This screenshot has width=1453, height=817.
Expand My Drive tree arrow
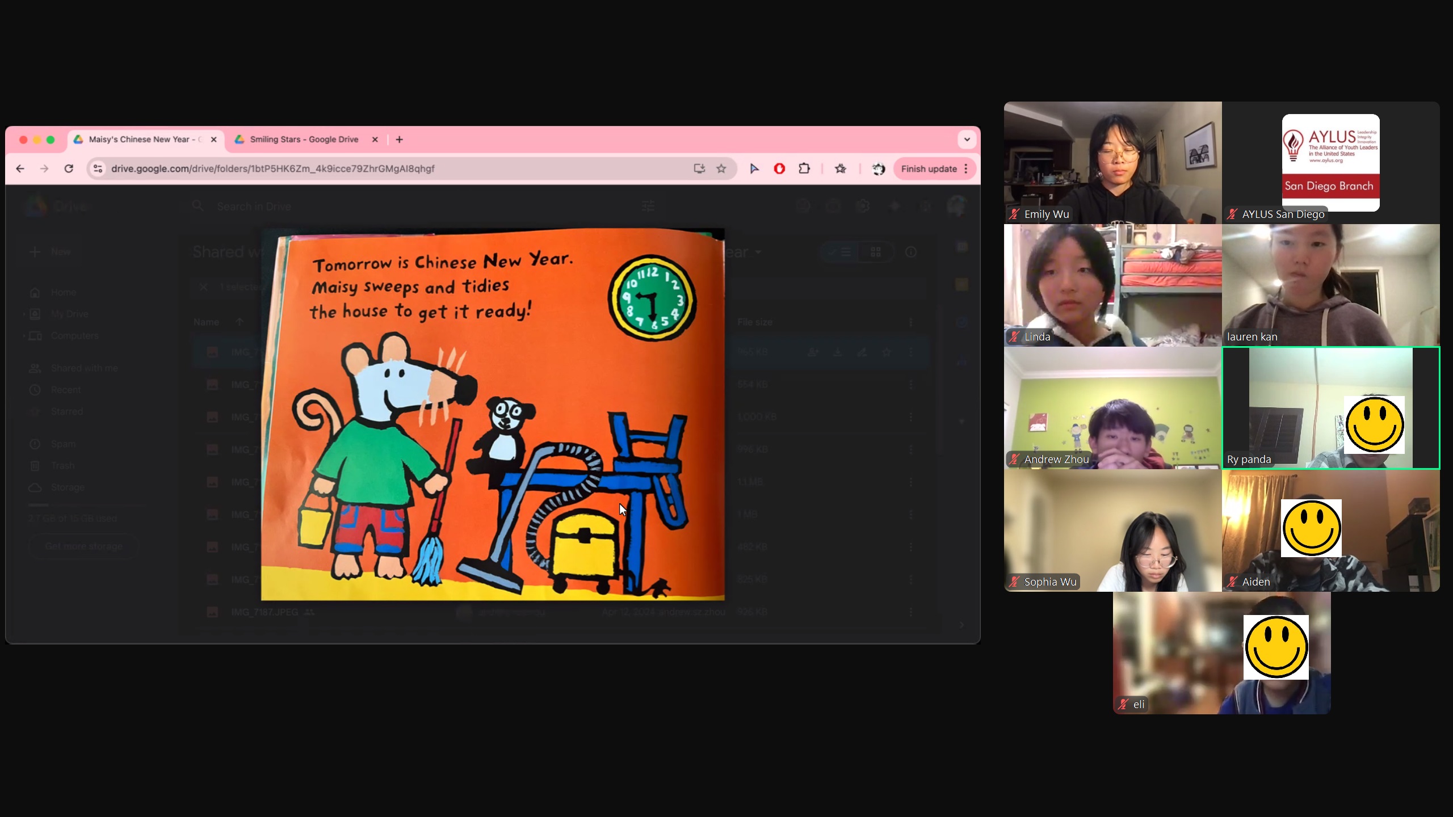click(x=24, y=314)
